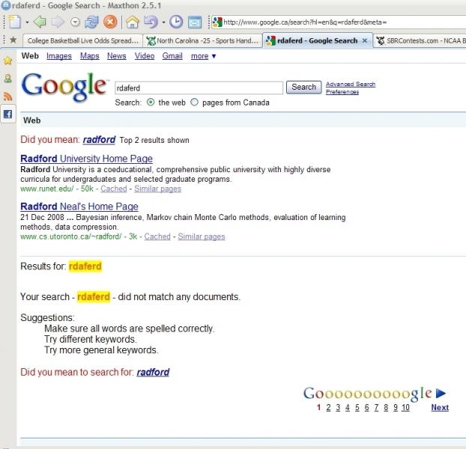Go to the Home page icon

click(x=133, y=22)
